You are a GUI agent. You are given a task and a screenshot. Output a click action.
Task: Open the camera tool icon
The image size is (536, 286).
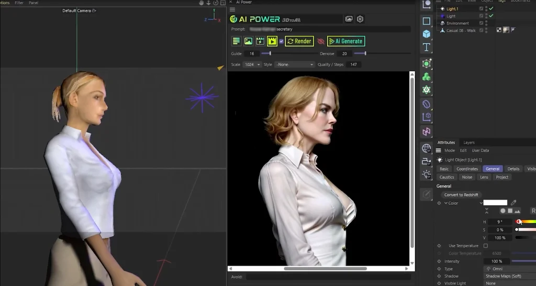tap(426, 161)
